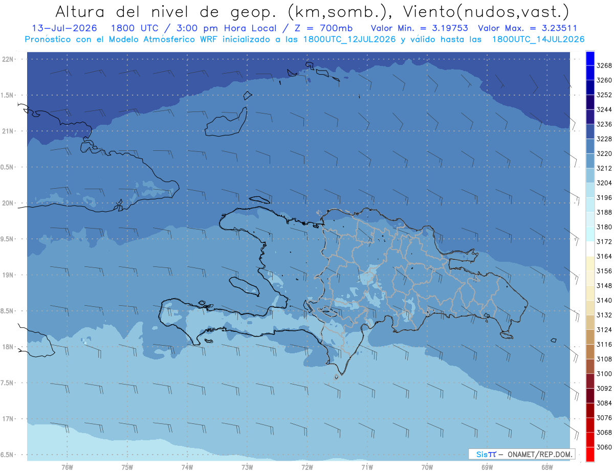Pick the bright red swatch below 3060

(x=590, y=454)
